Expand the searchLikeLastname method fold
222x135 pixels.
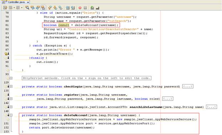11,107
